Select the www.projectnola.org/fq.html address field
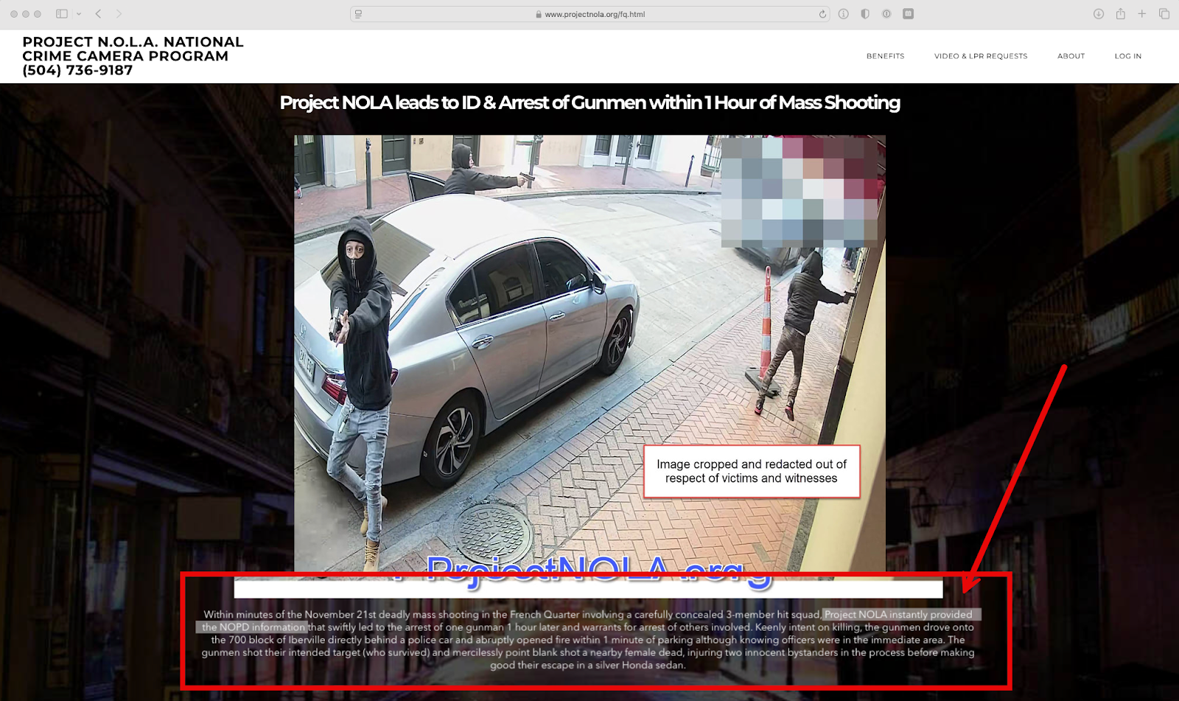The width and height of the screenshot is (1179, 701). tap(590, 14)
